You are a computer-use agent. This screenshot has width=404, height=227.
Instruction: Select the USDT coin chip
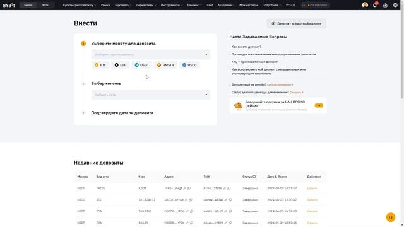coord(141,65)
